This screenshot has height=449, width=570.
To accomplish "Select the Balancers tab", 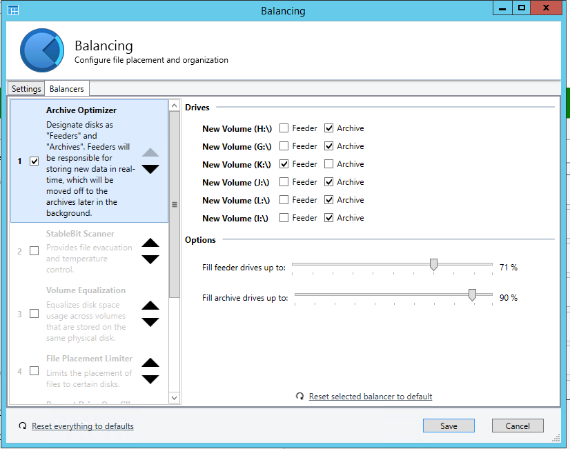I will coord(67,89).
